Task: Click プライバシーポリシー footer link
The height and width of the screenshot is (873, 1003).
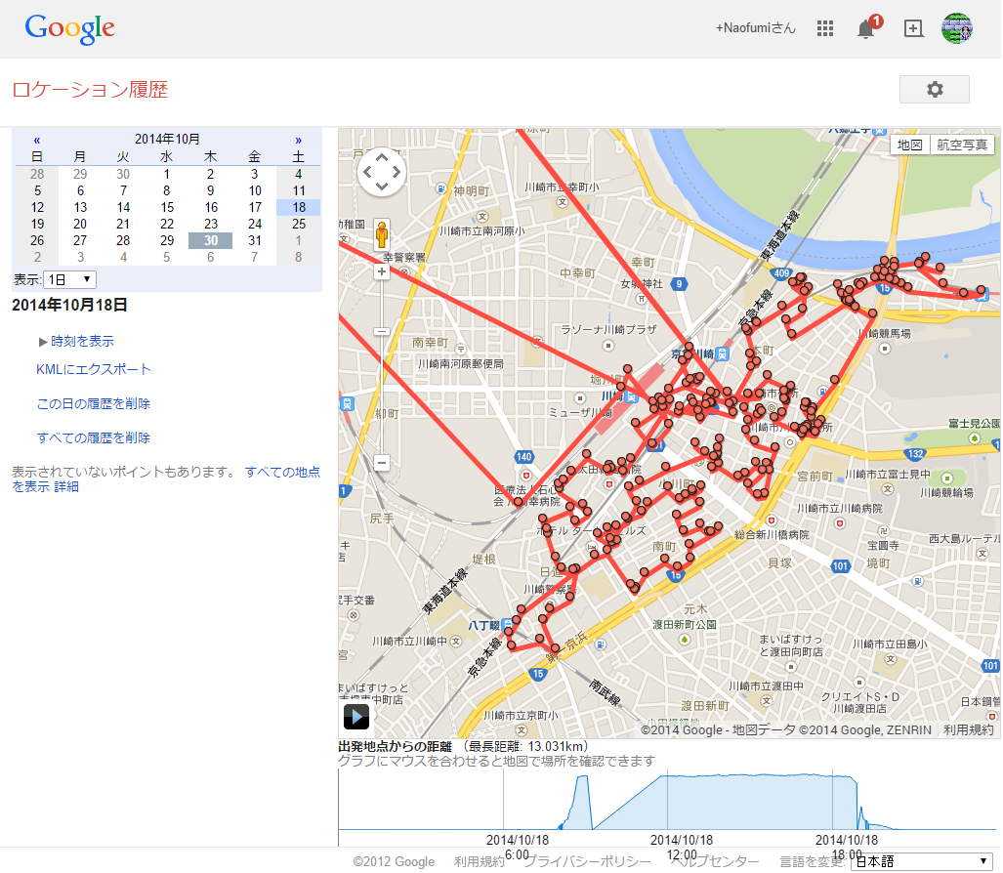Action: 587,861
